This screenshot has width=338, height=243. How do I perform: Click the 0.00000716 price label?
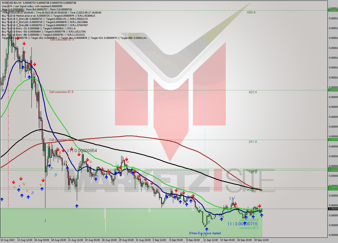click(x=246, y=224)
